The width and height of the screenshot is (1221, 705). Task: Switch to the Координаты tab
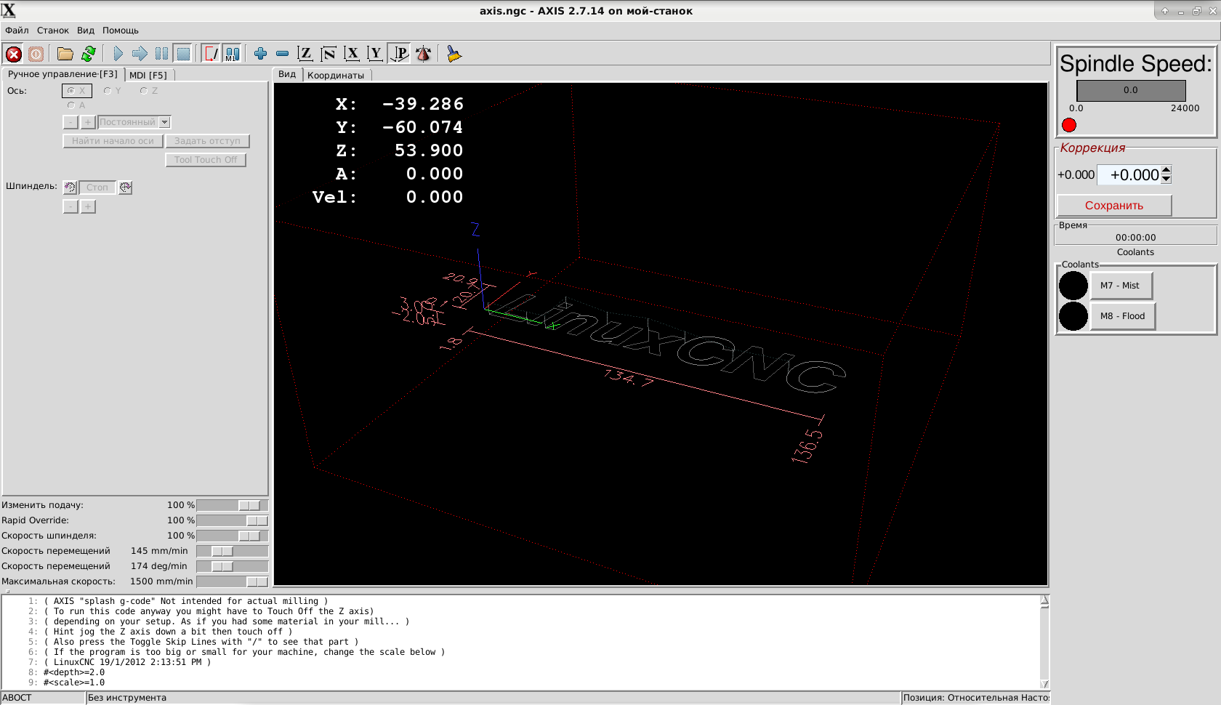pos(336,75)
